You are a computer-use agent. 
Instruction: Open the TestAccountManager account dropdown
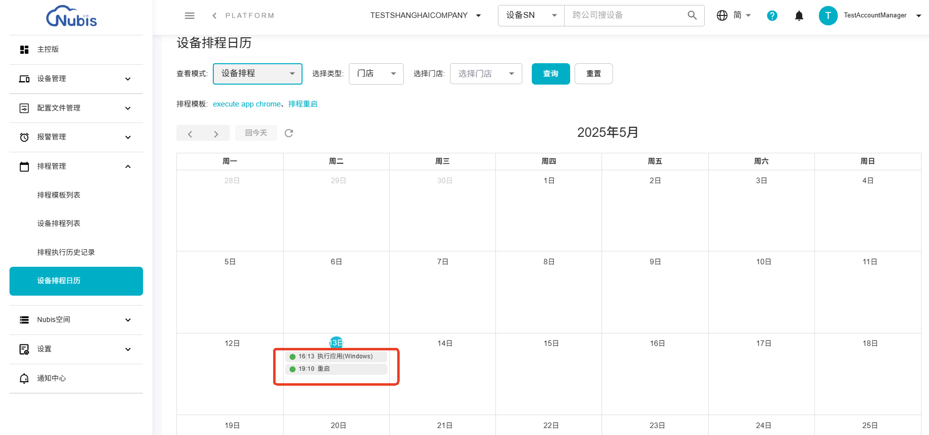919,15
